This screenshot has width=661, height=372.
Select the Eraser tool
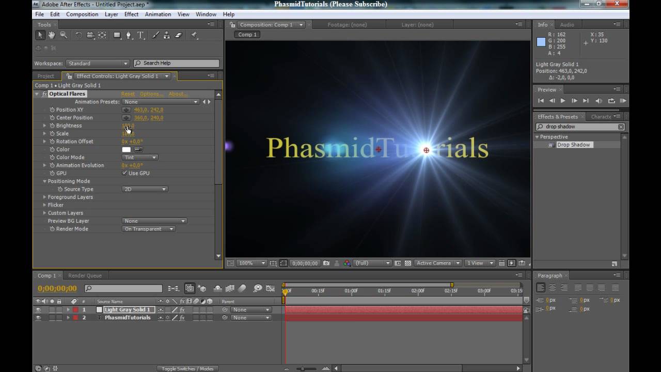pyautogui.click(x=179, y=35)
